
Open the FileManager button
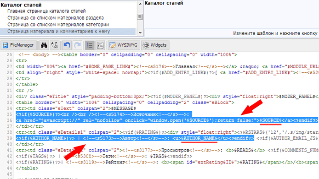18,45
